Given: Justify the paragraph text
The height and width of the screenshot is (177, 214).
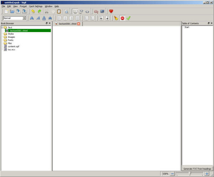Looking at the screenshot, I should coord(77,18).
